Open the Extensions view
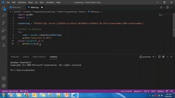175x98 pixels. click(4, 38)
